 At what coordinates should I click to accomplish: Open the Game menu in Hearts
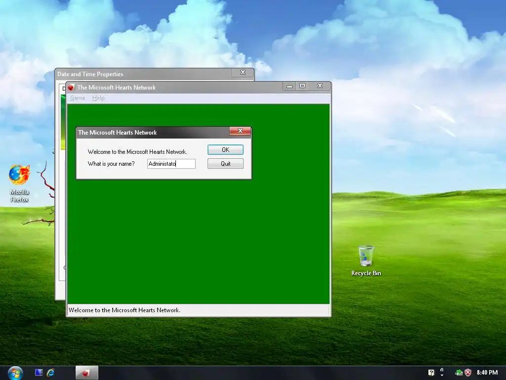78,98
